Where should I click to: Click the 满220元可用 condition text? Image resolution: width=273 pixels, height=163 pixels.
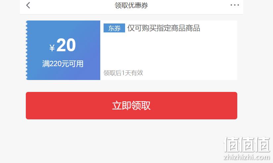click(x=63, y=64)
